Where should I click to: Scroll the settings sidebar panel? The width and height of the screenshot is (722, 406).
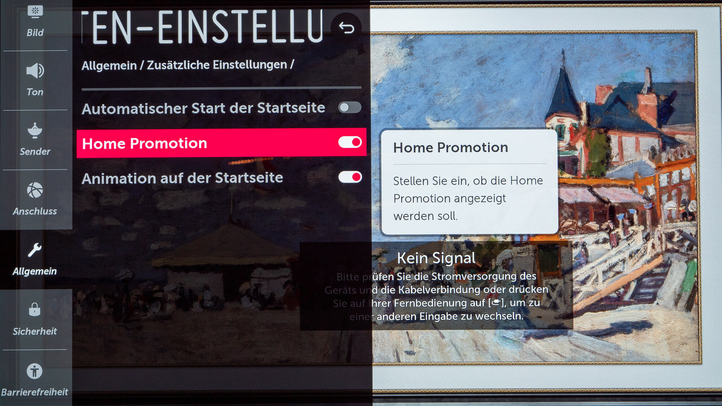pos(35,203)
